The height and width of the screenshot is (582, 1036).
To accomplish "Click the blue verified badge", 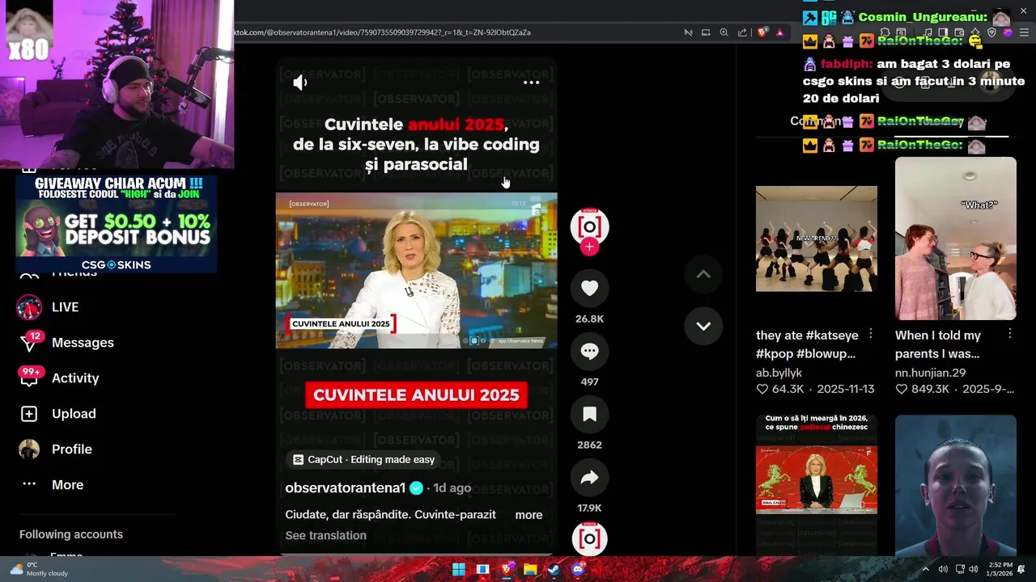I will (416, 488).
